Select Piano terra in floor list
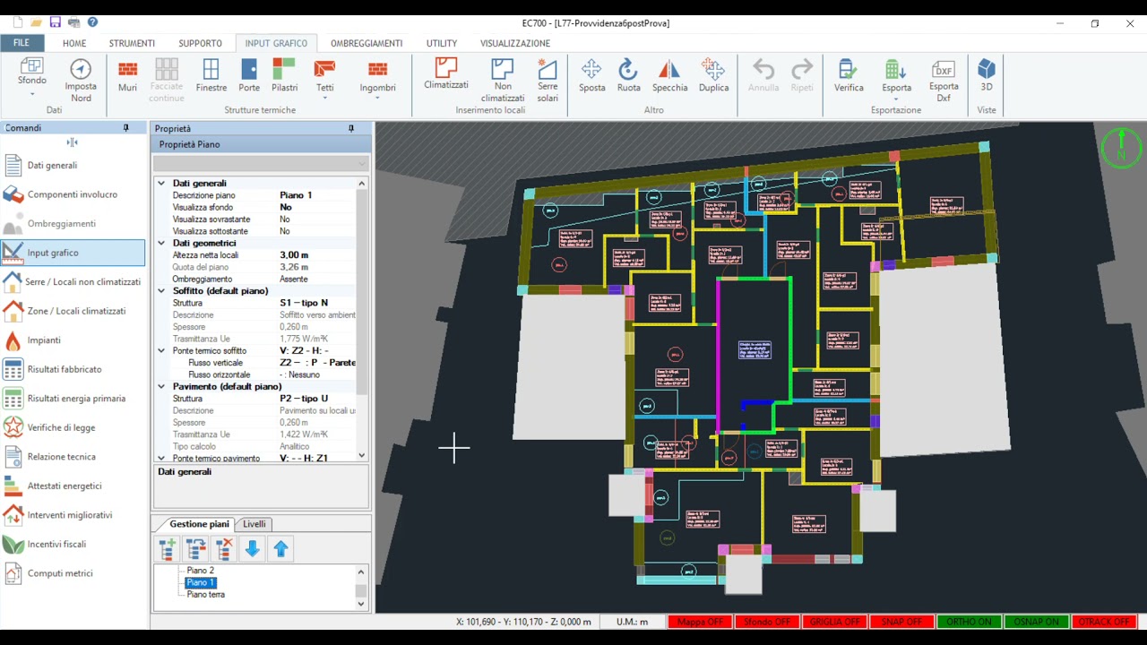This screenshot has width=1147, height=645. tap(205, 595)
